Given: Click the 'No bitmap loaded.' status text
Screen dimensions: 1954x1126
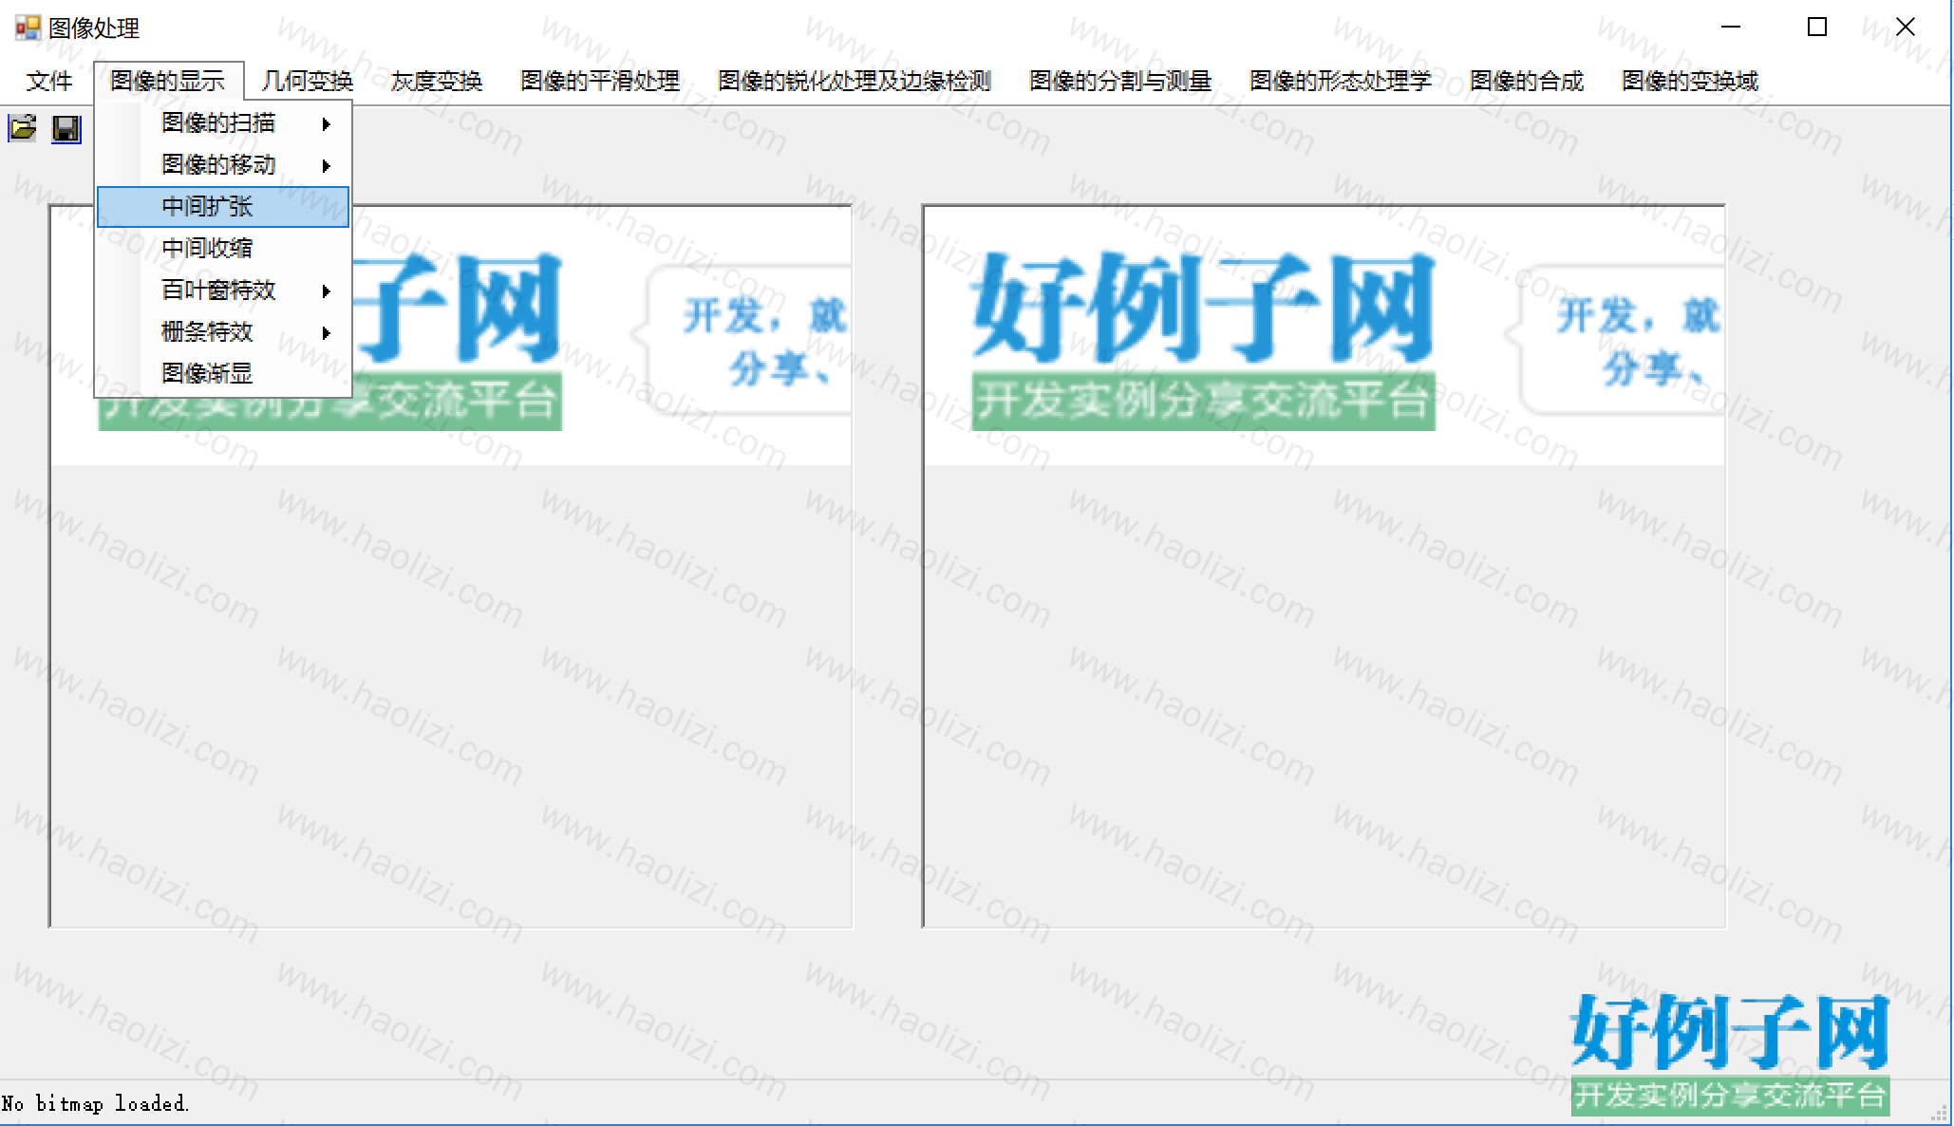Looking at the screenshot, I should pos(95,1103).
